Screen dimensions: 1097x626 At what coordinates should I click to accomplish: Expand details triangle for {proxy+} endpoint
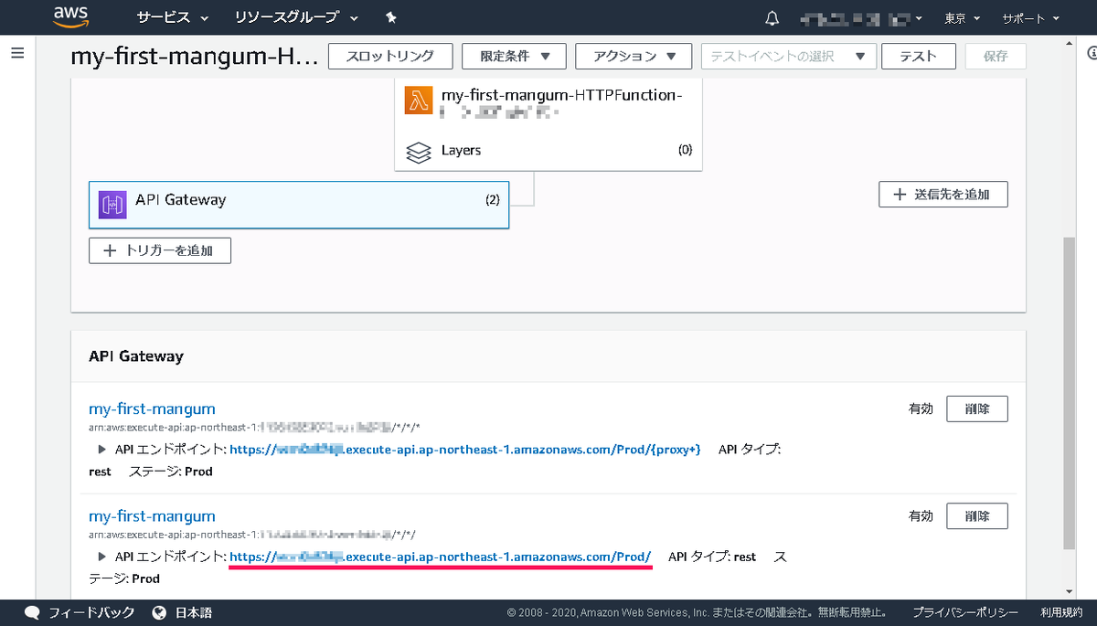(101, 450)
